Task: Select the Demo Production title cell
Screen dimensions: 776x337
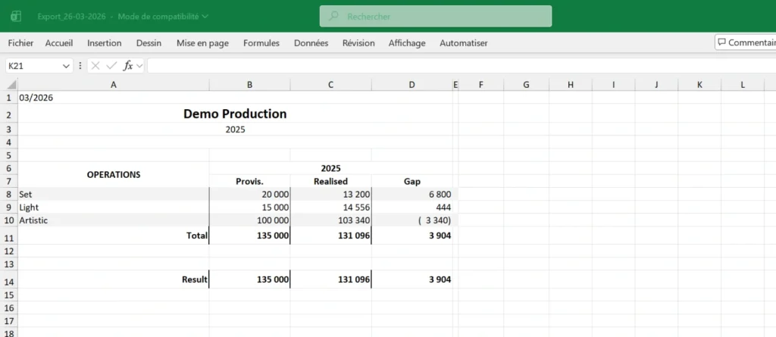Action: tap(235, 114)
